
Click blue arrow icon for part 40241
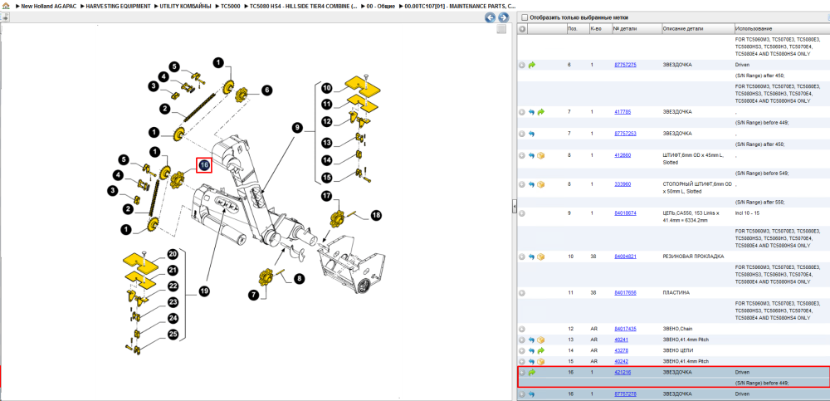(532, 340)
